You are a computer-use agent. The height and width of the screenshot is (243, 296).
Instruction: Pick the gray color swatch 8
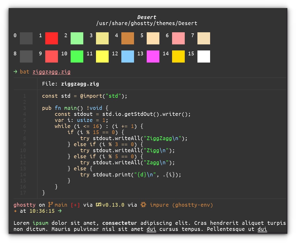pyautogui.click(x=26, y=56)
